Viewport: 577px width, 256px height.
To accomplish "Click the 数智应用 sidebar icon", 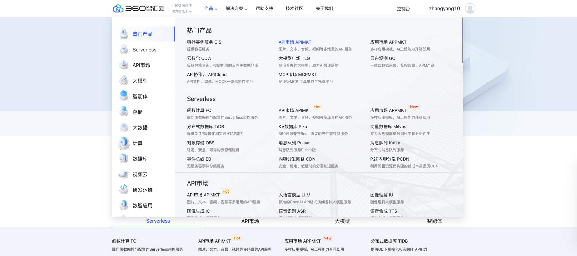I will 124,205.
